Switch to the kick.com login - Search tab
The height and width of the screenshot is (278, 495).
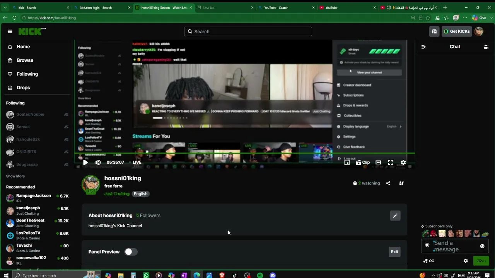point(102,8)
